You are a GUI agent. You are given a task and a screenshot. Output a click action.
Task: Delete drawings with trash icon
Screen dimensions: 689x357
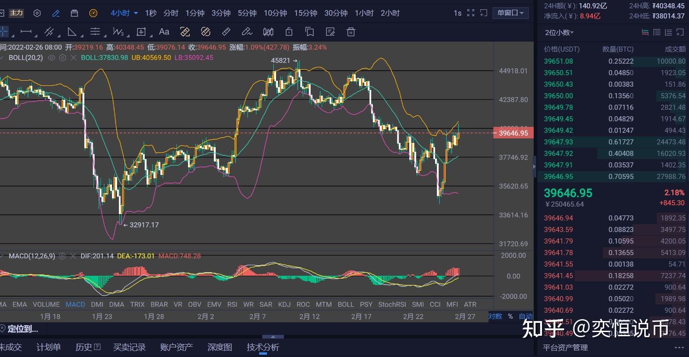click(x=351, y=32)
